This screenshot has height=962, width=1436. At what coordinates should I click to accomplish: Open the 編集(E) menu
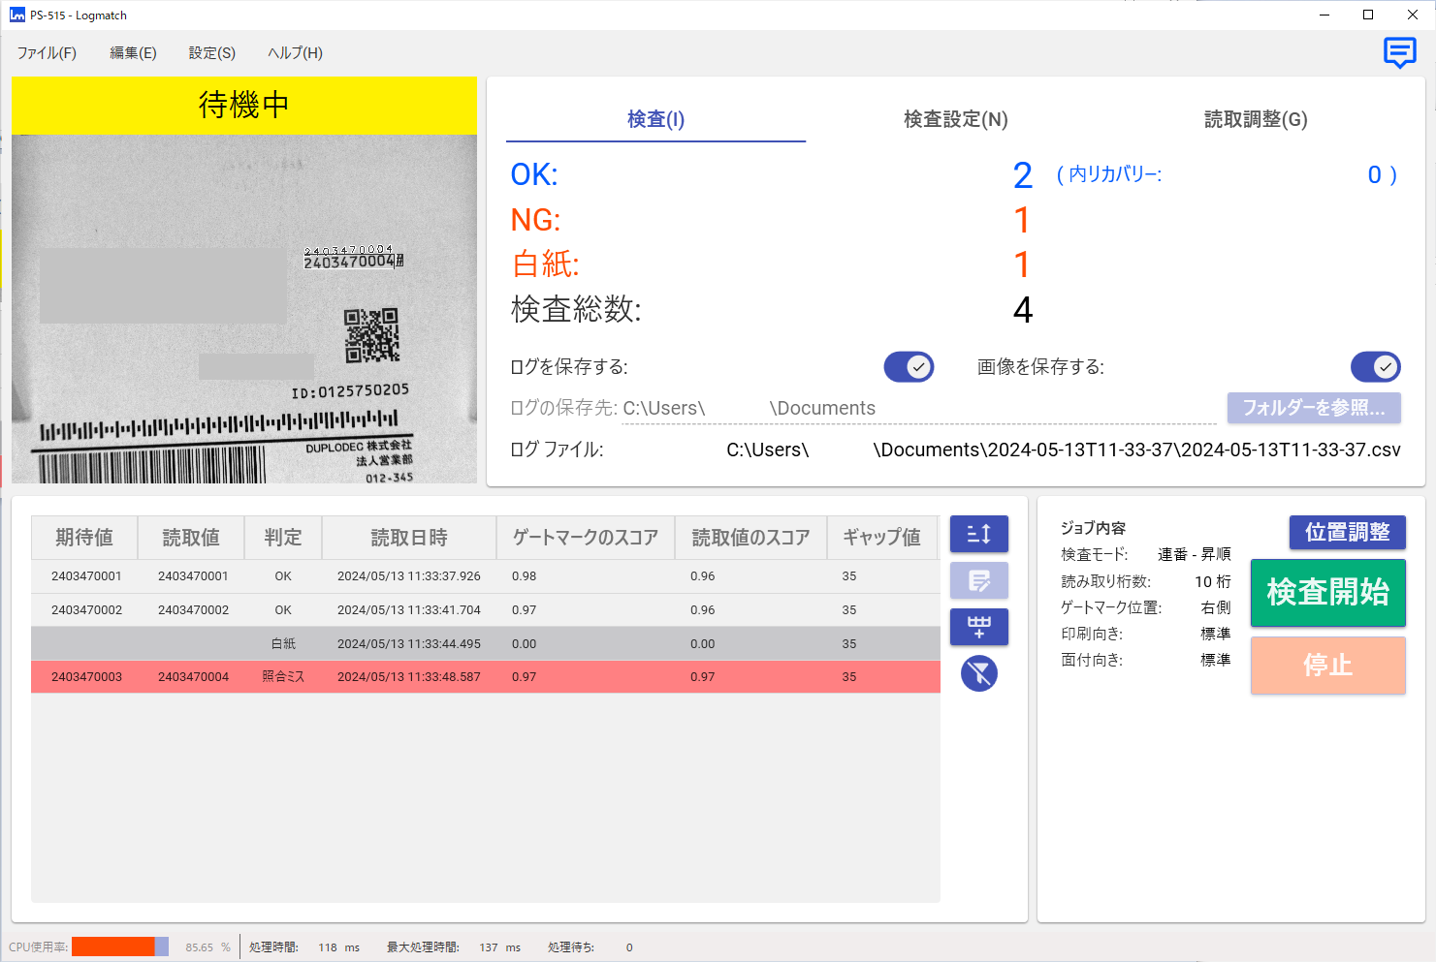(x=133, y=53)
